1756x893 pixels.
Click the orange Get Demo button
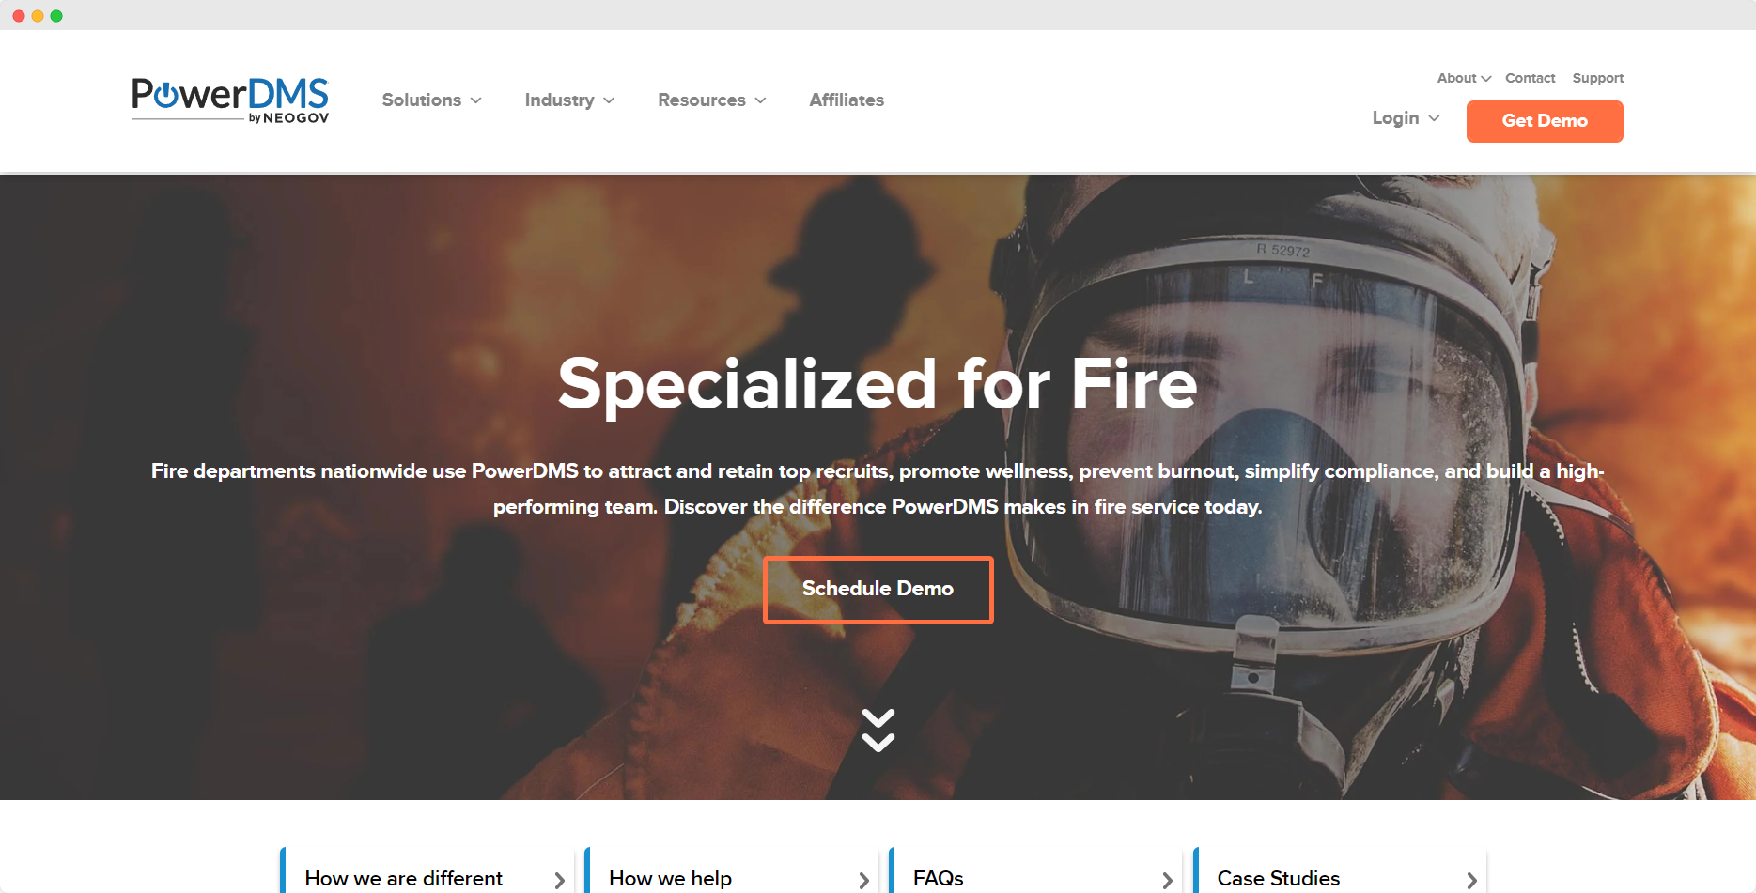(x=1545, y=121)
